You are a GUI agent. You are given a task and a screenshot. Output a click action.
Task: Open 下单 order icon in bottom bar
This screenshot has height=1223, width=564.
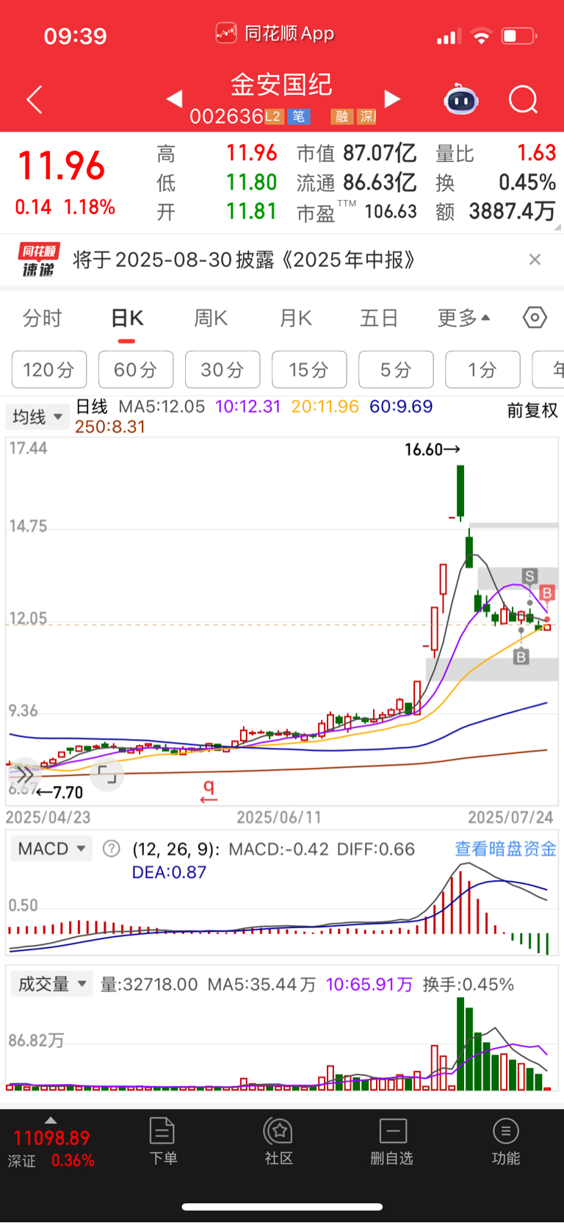tap(162, 1141)
